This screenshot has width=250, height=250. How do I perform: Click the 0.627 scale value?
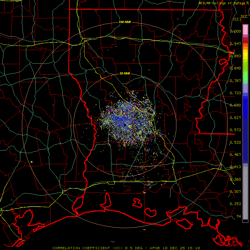pos(235,118)
